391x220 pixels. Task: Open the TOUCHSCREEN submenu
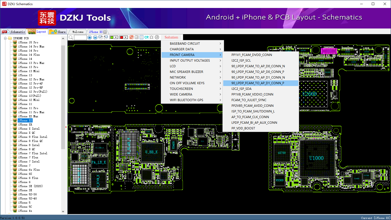[192, 89]
